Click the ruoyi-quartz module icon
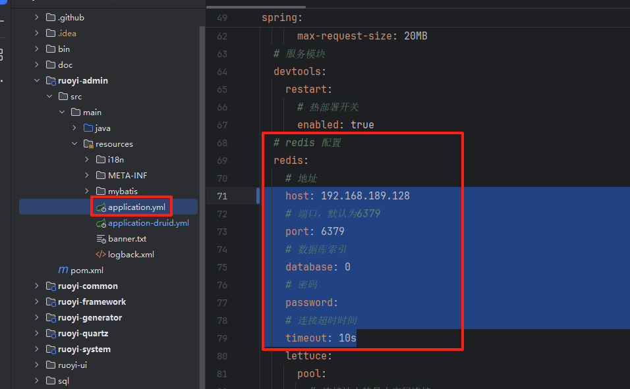This screenshot has height=389, width=630. (51, 334)
